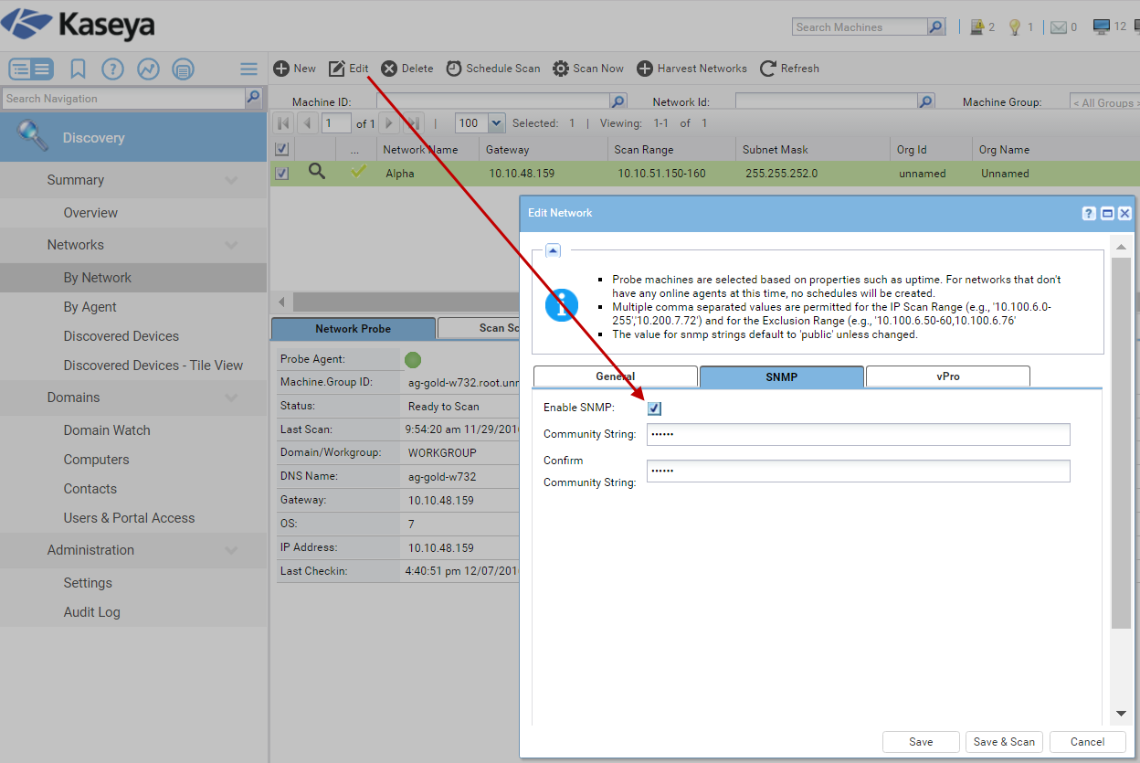Click the dialog scrollbar up arrow
This screenshot has height=763, width=1140.
click(x=1121, y=246)
